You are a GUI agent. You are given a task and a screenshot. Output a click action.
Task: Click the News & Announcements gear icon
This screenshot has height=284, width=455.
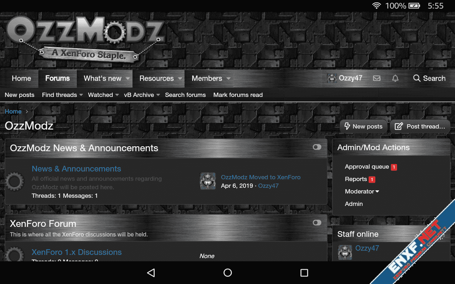tap(15, 181)
